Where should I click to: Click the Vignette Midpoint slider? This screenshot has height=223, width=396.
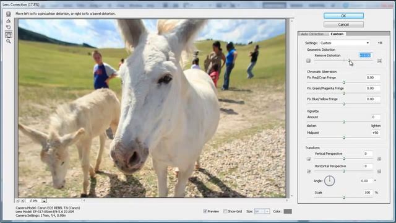[344, 138]
